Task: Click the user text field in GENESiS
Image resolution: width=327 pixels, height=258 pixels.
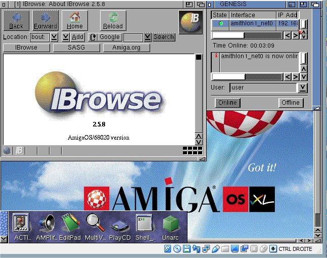Action: tap(264, 88)
